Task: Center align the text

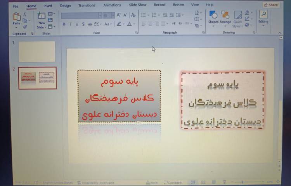Action: [150, 24]
